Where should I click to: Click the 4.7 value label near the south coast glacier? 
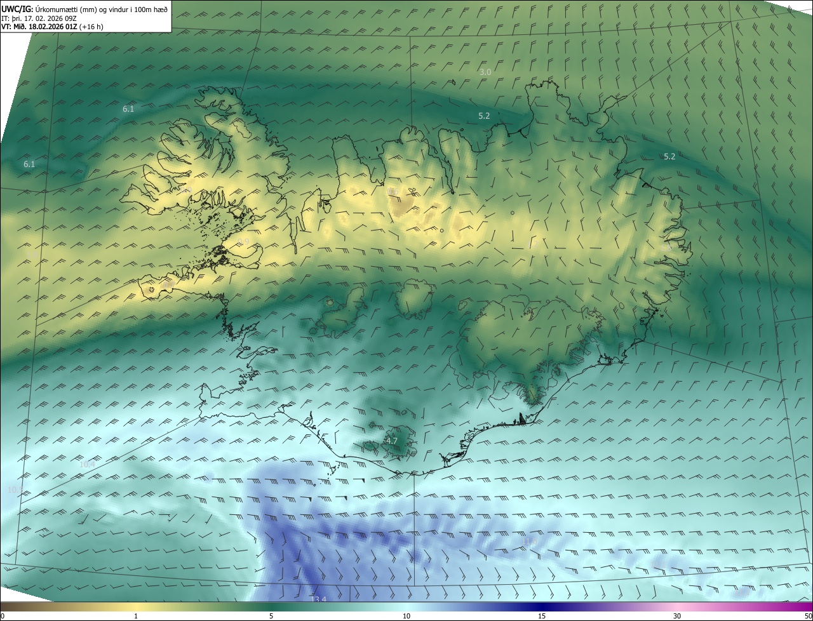coord(392,441)
